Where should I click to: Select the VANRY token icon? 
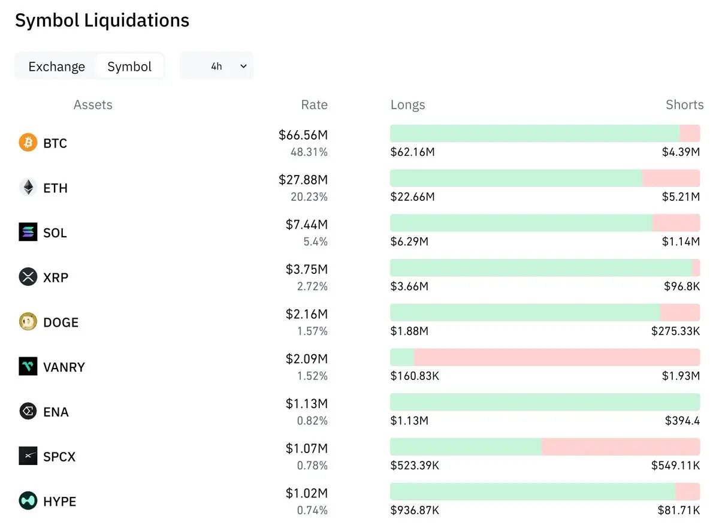pyautogui.click(x=28, y=366)
